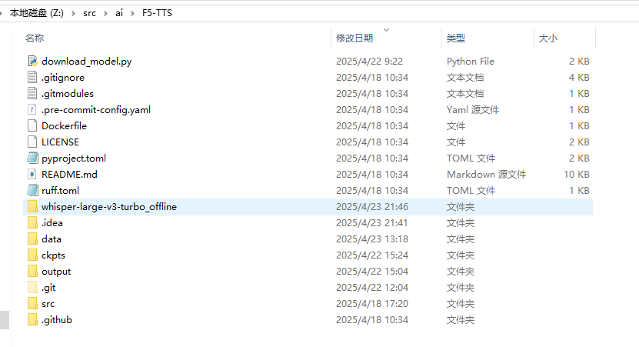The width and height of the screenshot is (639, 347).
Task: Select file name .pre-commit-config.yaml
Action: 96,110
